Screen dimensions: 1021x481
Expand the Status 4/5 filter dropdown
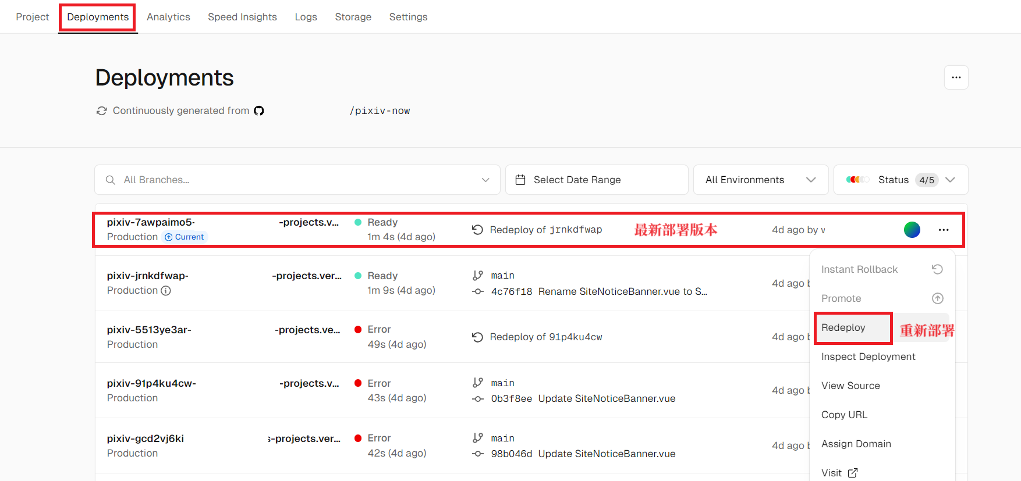click(950, 180)
